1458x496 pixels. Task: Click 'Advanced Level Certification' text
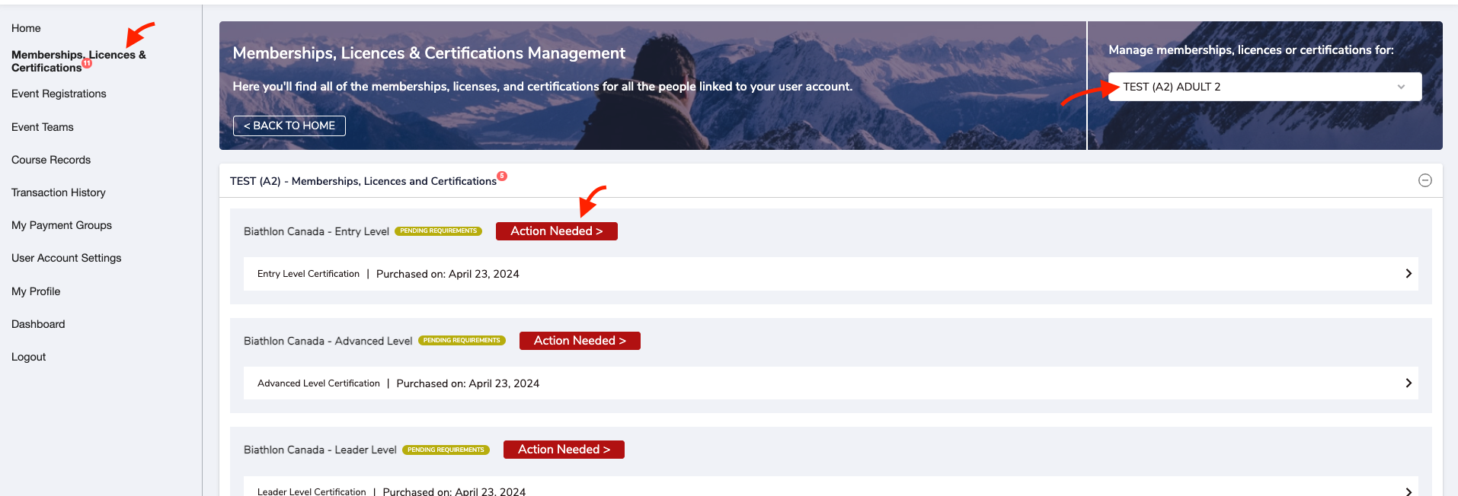[318, 383]
